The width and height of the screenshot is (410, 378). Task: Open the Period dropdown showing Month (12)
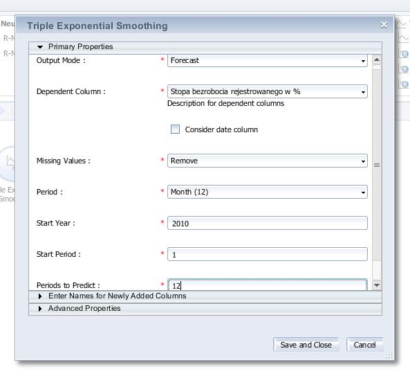click(268, 192)
